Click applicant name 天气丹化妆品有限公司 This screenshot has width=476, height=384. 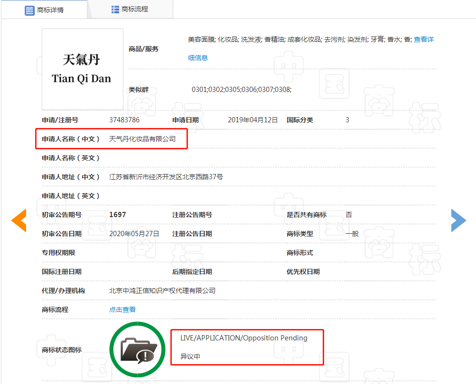pos(142,139)
